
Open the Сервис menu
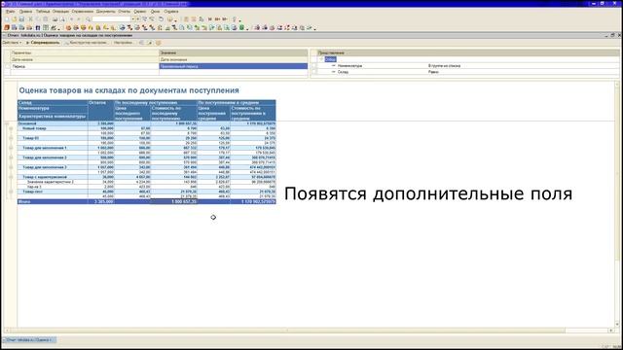pos(140,12)
